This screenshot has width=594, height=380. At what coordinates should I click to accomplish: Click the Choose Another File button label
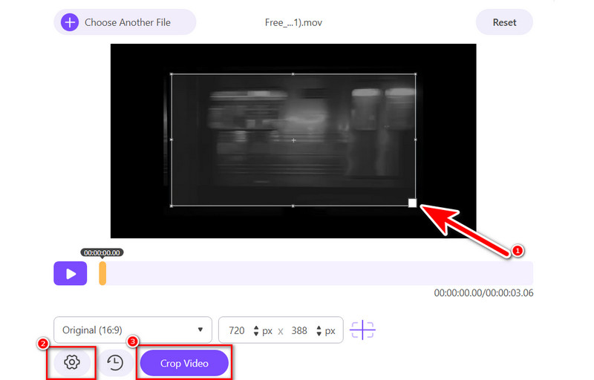point(127,22)
